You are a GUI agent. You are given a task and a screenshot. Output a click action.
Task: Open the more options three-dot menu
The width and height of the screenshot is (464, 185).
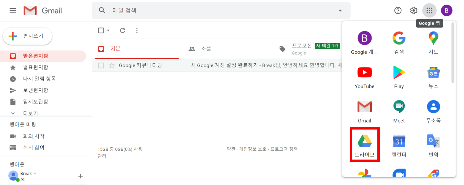[x=137, y=31]
